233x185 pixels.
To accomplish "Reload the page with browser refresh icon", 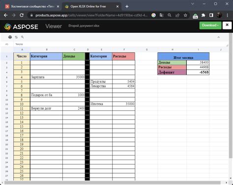I will click(22, 15).
